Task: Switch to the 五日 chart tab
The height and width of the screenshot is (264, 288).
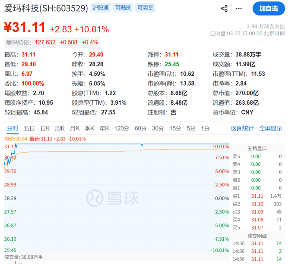Action: pyautogui.click(x=29, y=128)
